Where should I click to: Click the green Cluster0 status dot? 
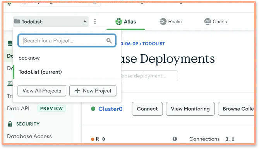click(93, 109)
